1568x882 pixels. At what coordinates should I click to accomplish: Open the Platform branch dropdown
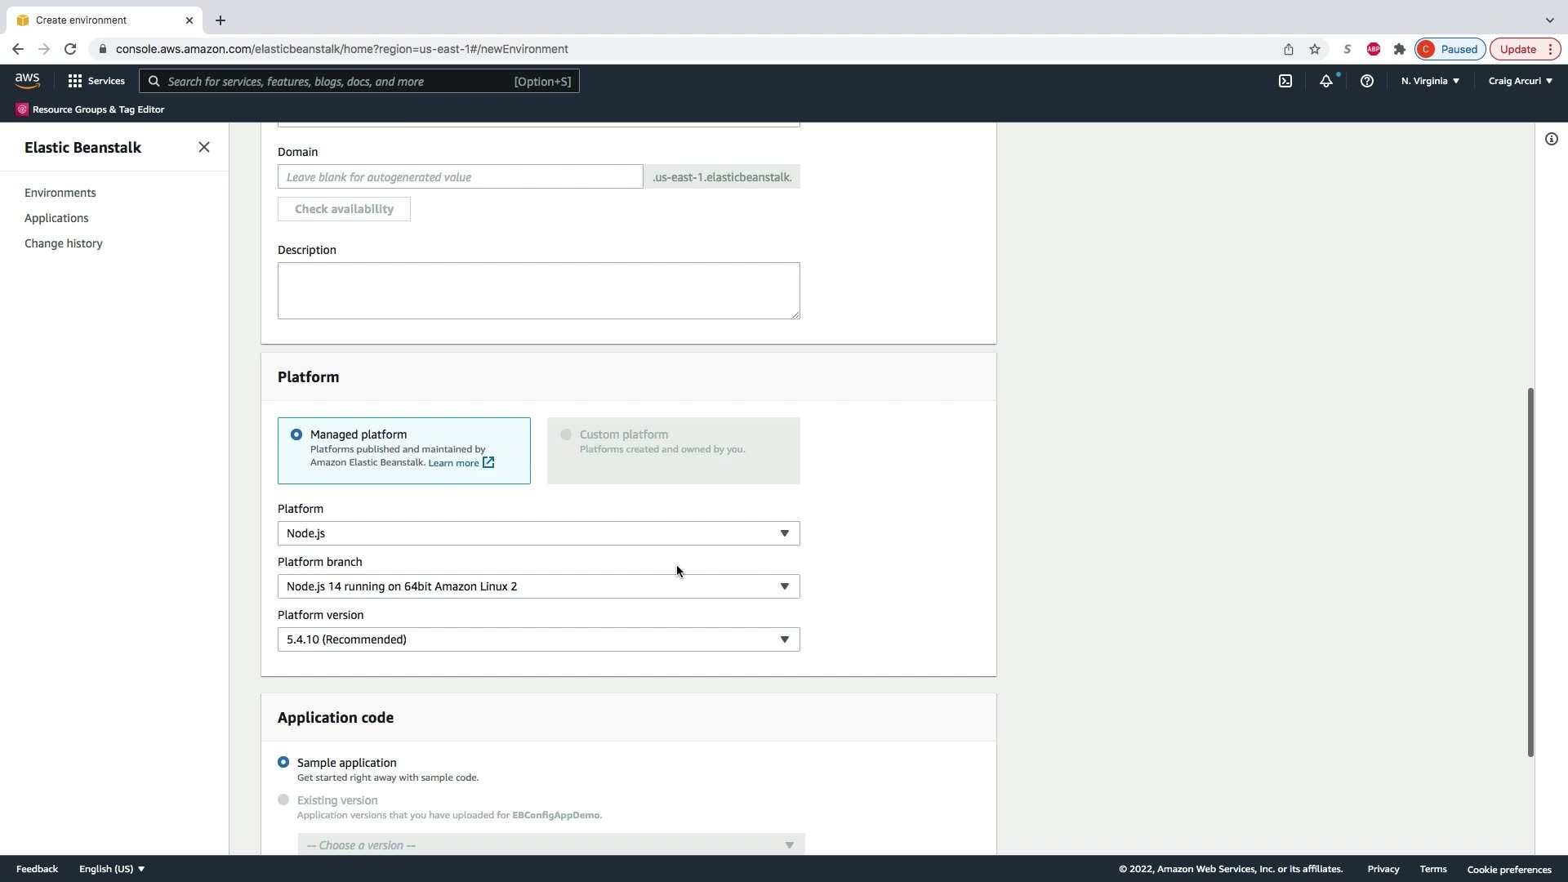(x=538, y=586)
